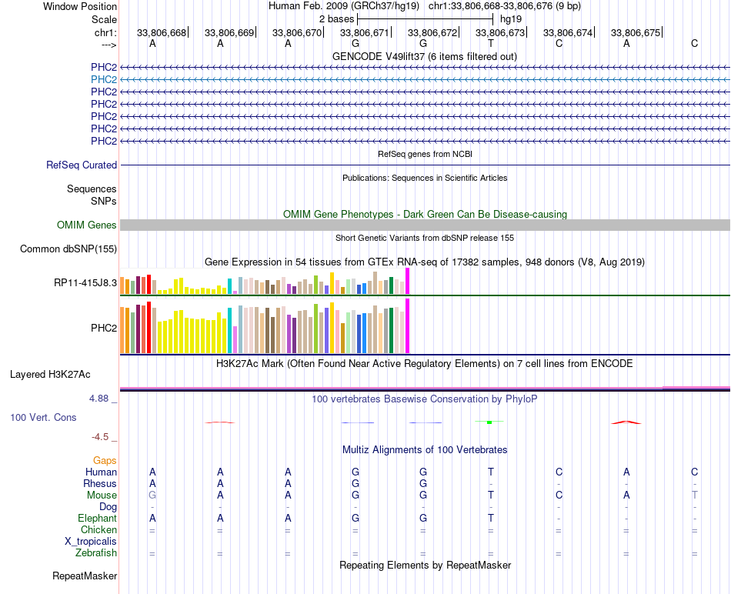Click the ---> strand direction arrow label
Image resolution: width=731 pixels, height=594 pixels.
pos(109,45)
